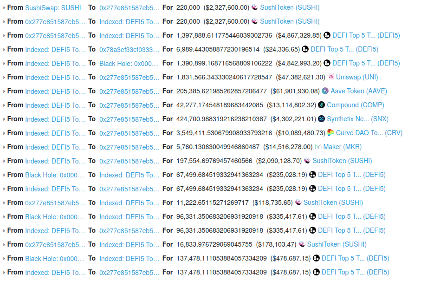Open the SushiSwap: SUSHI sender address link

tap(53, 8)
